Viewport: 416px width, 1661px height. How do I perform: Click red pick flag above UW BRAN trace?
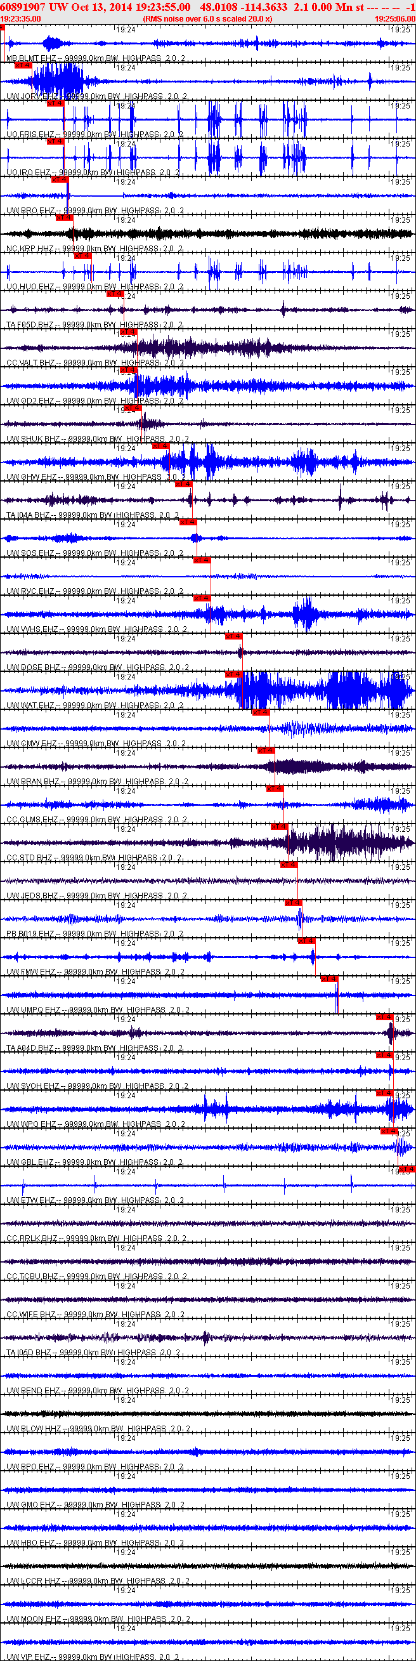[266, 750]
